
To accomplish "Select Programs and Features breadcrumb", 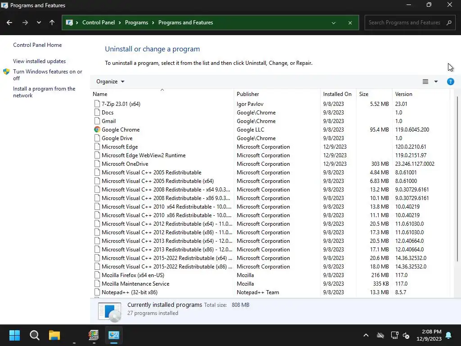I will (x=185, y=23).
